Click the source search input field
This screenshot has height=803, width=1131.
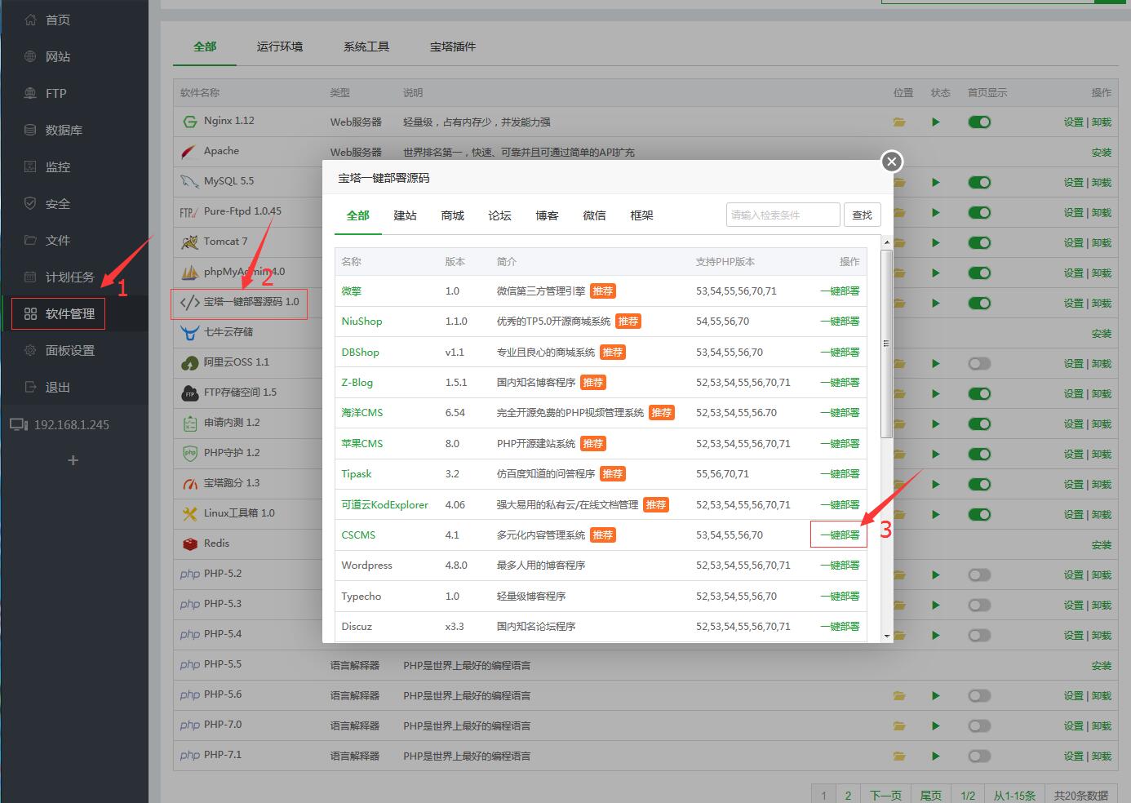coord(783,215)
